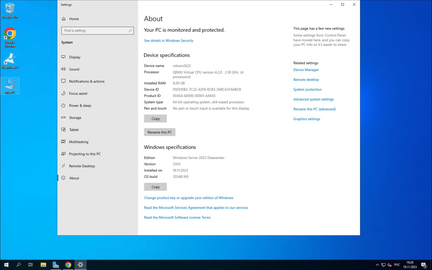Click the device name vdswin2k22
The width and height of the screenshot is (432, 270).
(x=182, y=66)
